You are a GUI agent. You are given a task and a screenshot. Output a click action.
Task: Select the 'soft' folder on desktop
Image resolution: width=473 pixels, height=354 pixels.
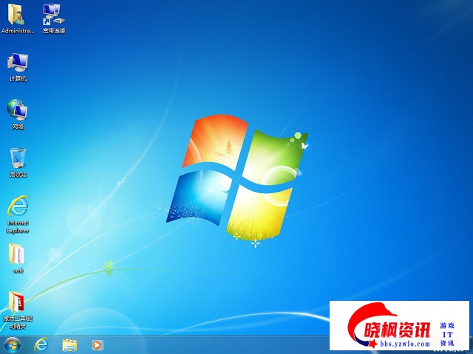click(x=18, y=254)
